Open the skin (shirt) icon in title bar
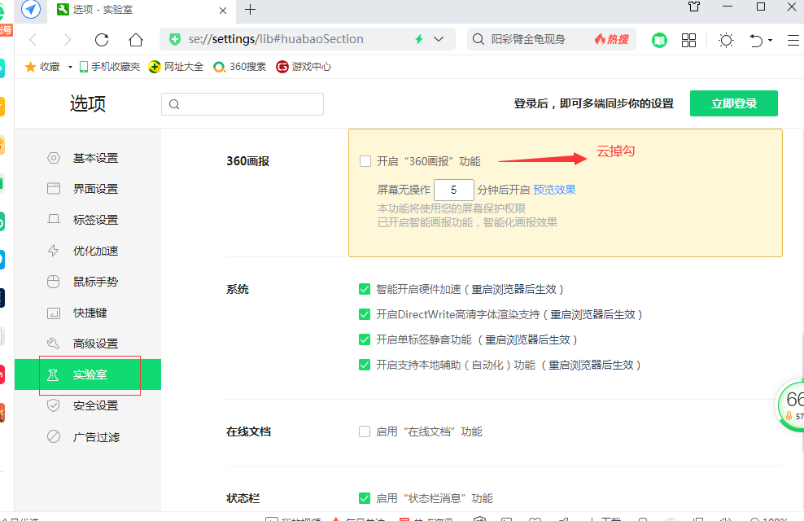The image size is (804, 521). click(693, 8)
